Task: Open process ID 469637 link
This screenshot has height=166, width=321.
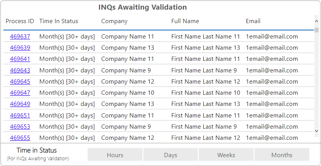Action: point(20,37)
